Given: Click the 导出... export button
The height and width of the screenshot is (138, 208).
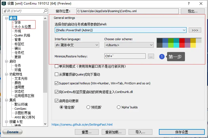Looking at the screenshot, I should point(193,11).
